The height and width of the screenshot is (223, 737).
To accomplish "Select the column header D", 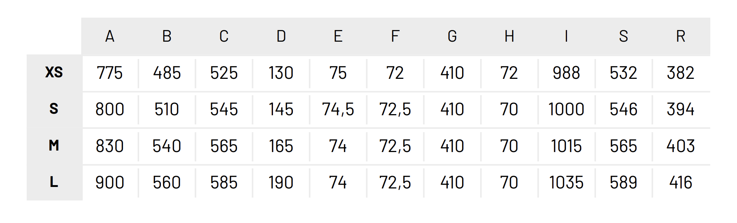I will pyautogui.click(x=281, y=36).
